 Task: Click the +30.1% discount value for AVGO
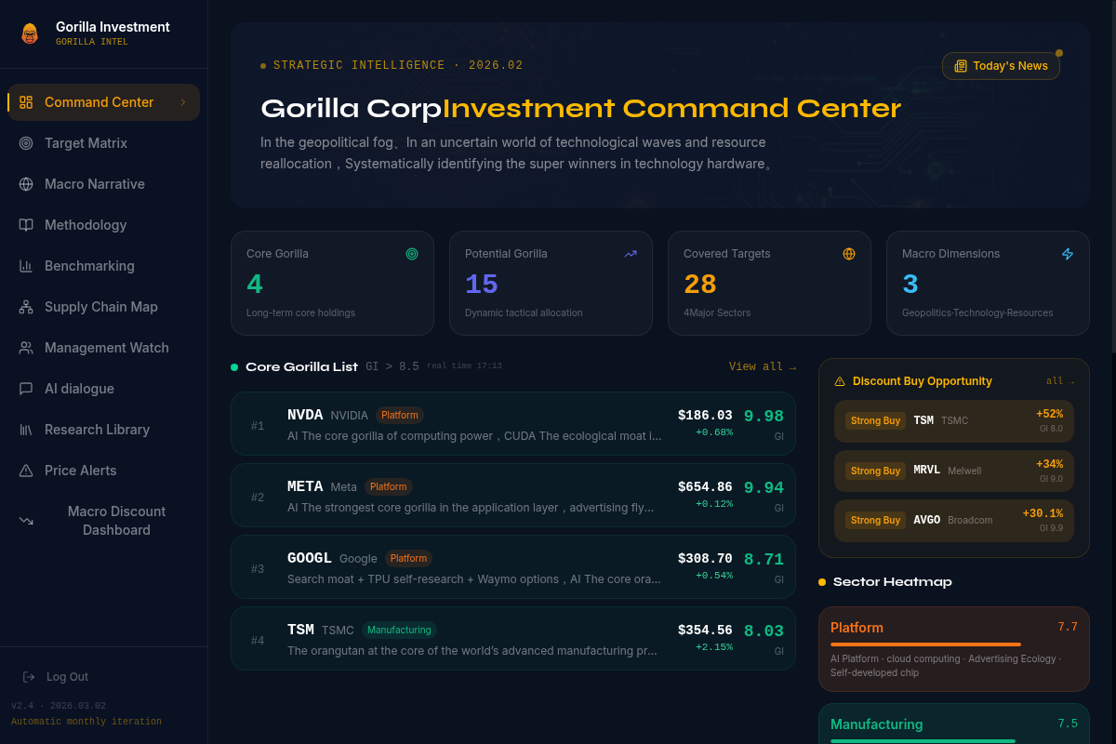click(x=1043, y=514)
